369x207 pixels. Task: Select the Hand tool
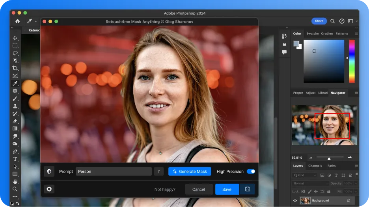pyautogui.click(x=15, y=181)
